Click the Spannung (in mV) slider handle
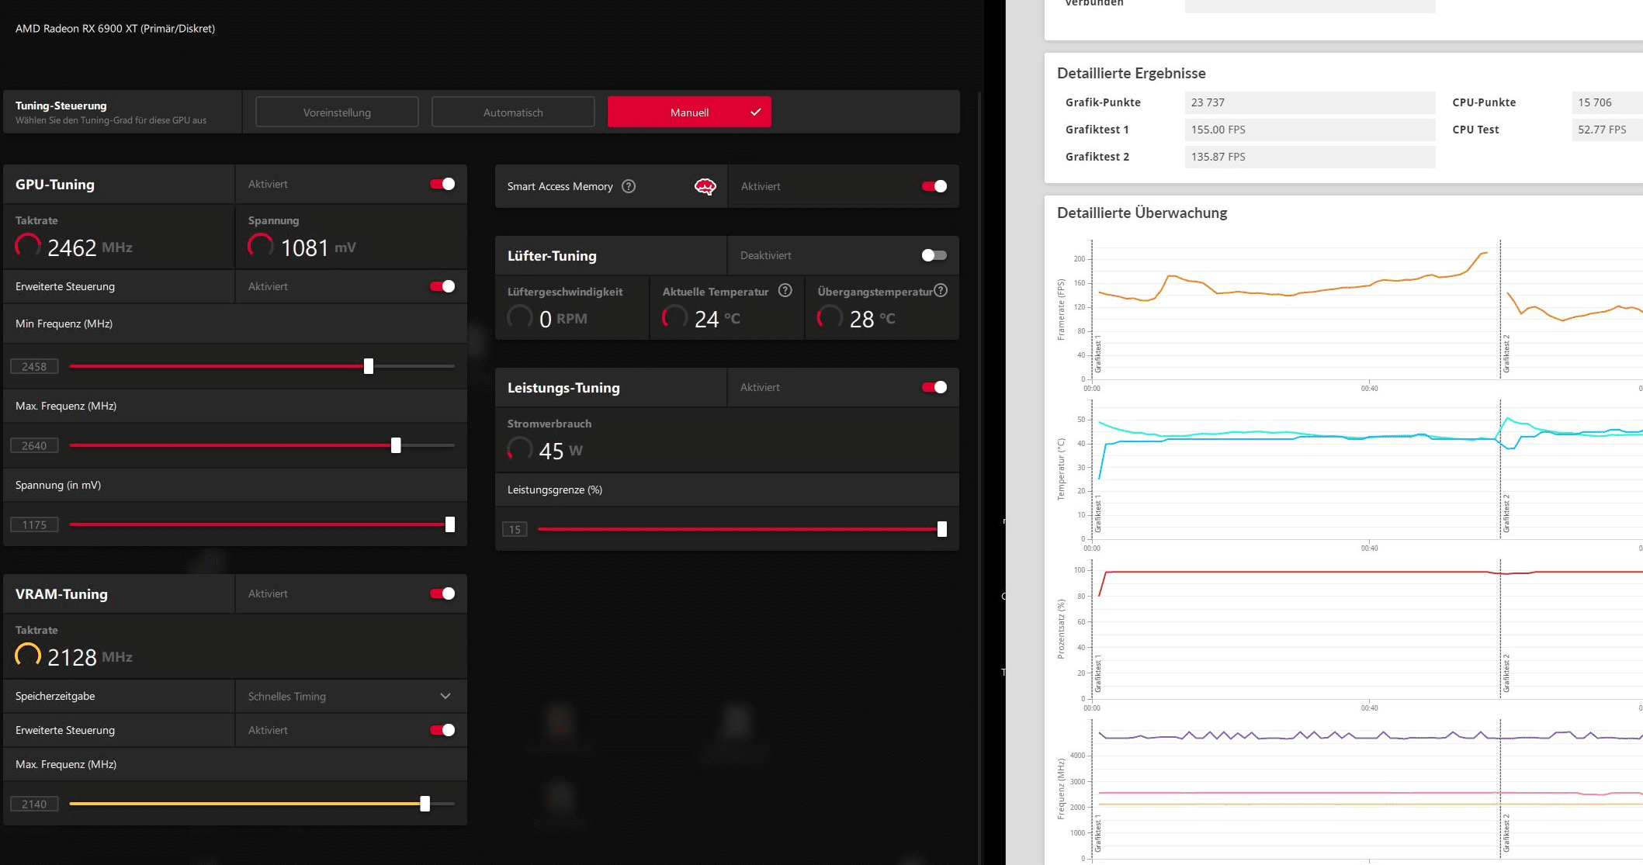The image size is (1643, 865). 450,524
